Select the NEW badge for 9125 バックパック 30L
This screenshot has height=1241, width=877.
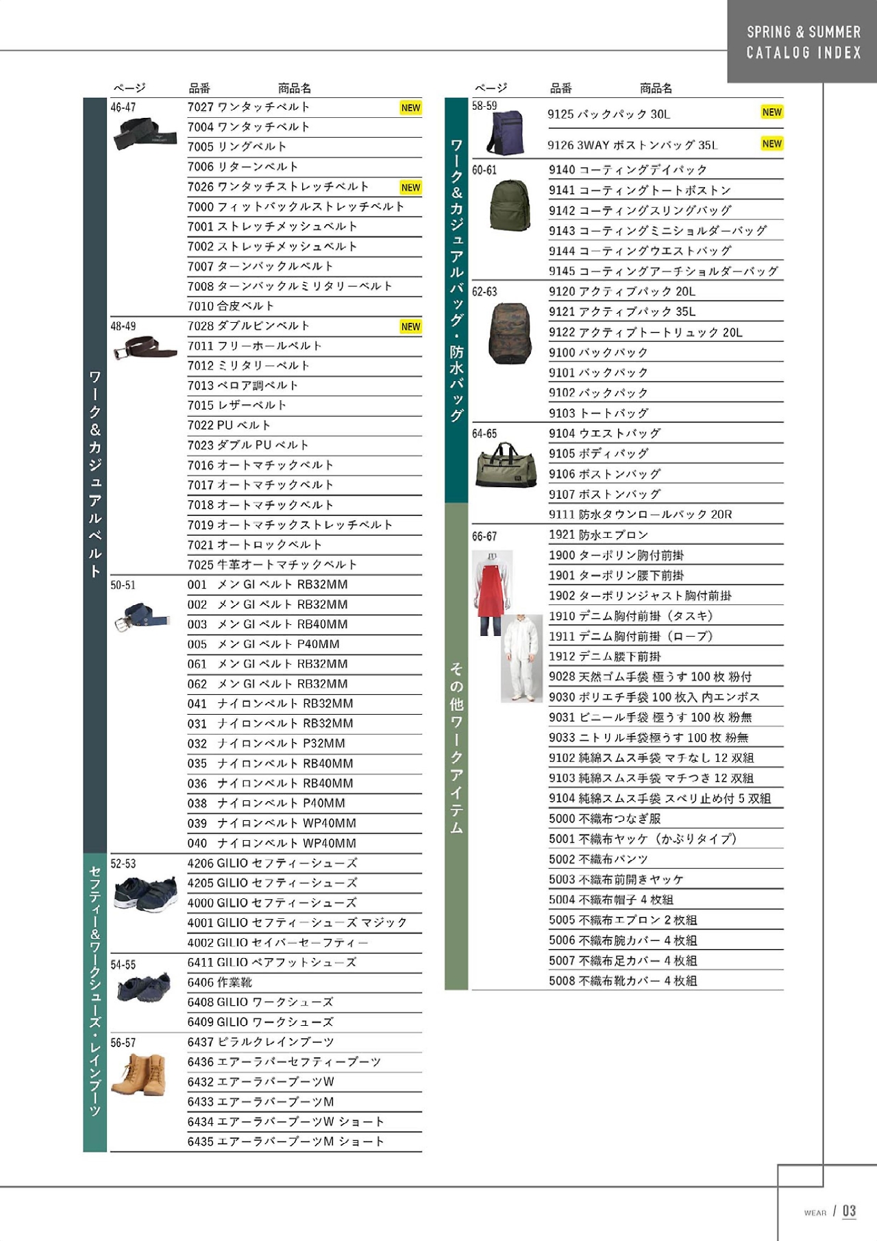771,112
